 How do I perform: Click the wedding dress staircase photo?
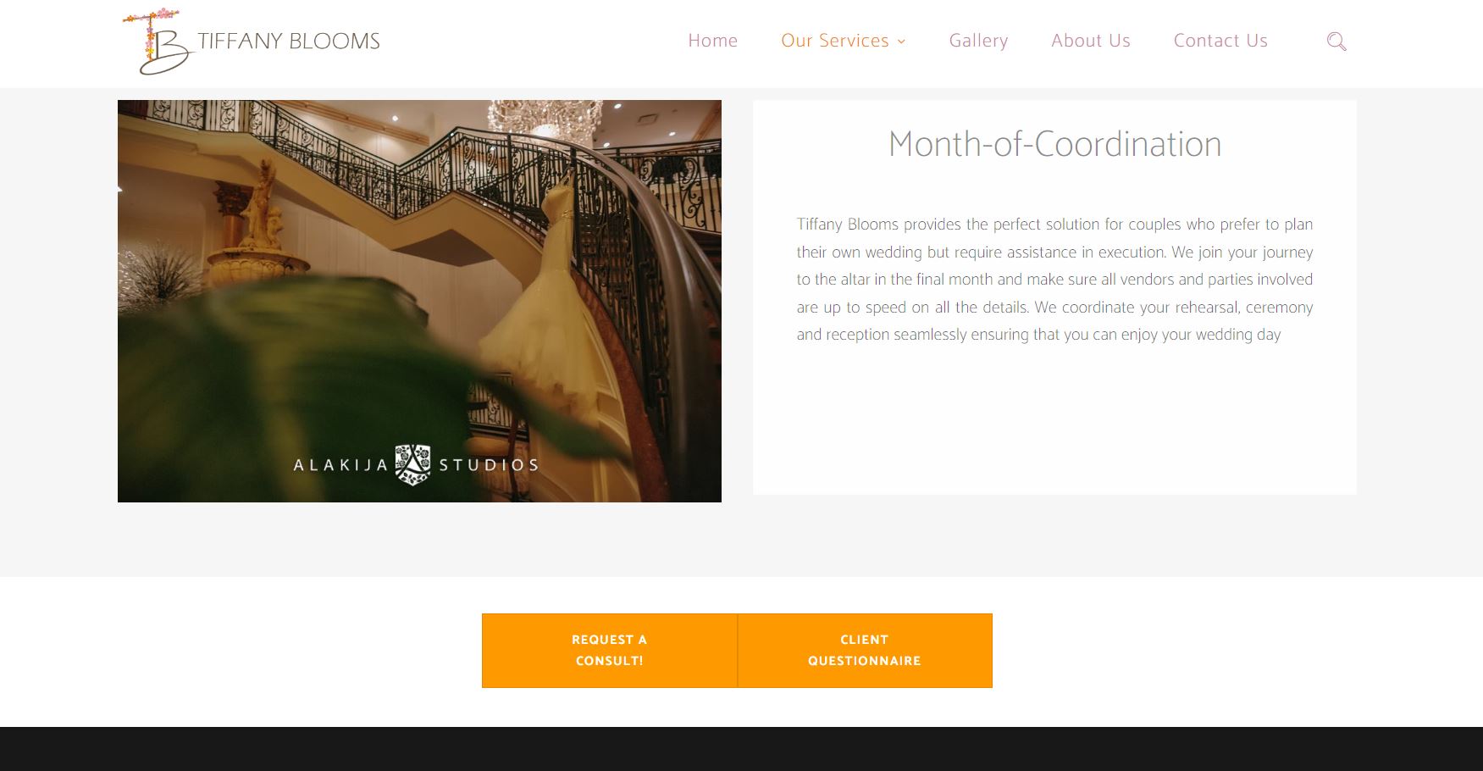coord(419,301)
